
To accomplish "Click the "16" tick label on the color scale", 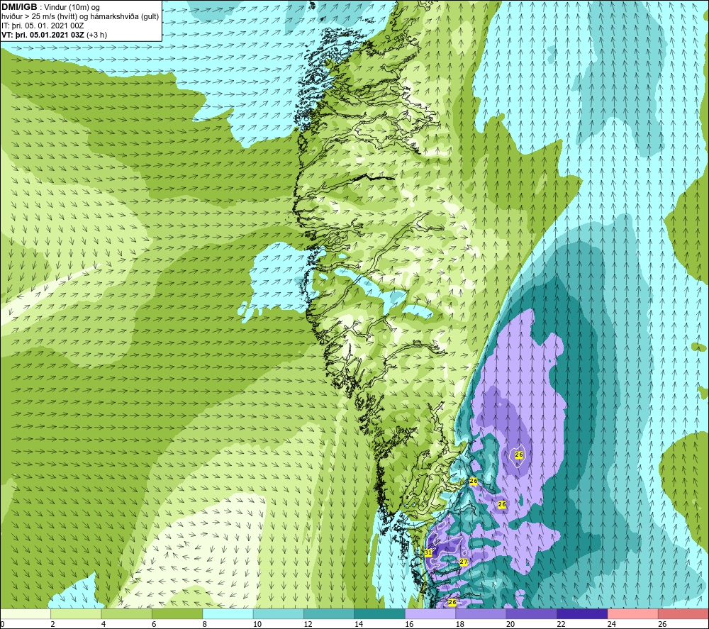I will (x=409, y=624).
